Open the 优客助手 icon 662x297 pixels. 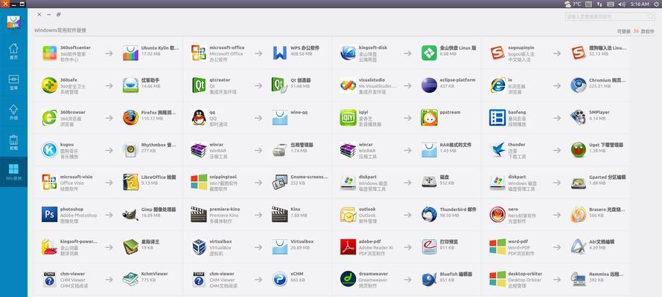tap(130, 85)
